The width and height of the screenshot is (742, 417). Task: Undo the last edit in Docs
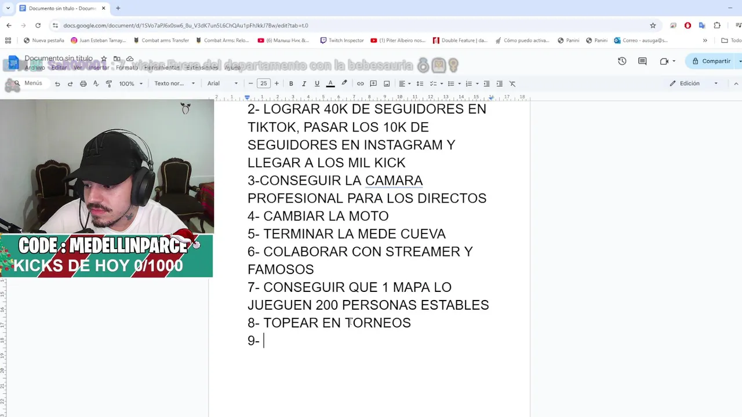coord(57,83)
